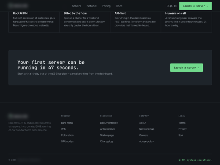Image resolution: width=220 pixels, height=165 pixels.
Task: Open the API reference link
Action: (x=108, y=129)
